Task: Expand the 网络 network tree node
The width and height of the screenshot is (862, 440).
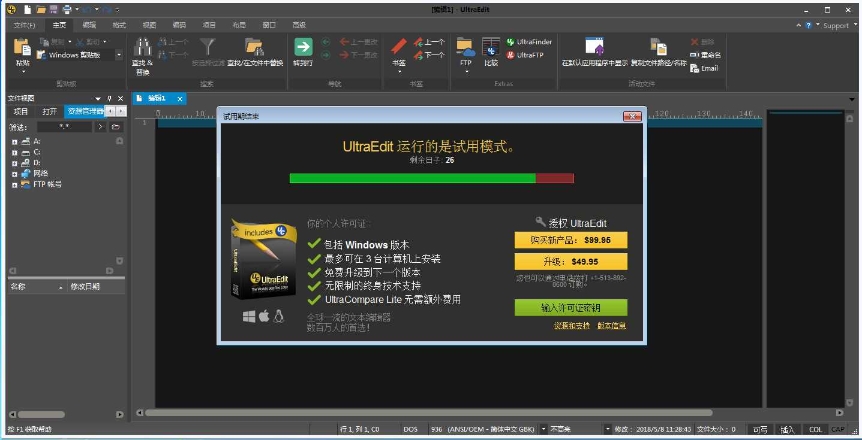Action: [x=14, y=174]
